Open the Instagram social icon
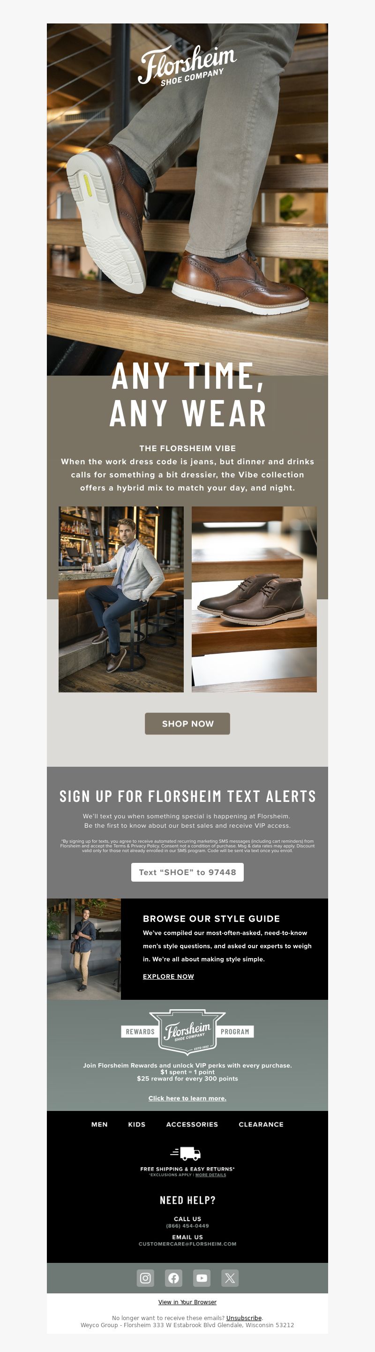Image resolution: width=375 pixels, height=1352 pixels. pos(145,1278)
